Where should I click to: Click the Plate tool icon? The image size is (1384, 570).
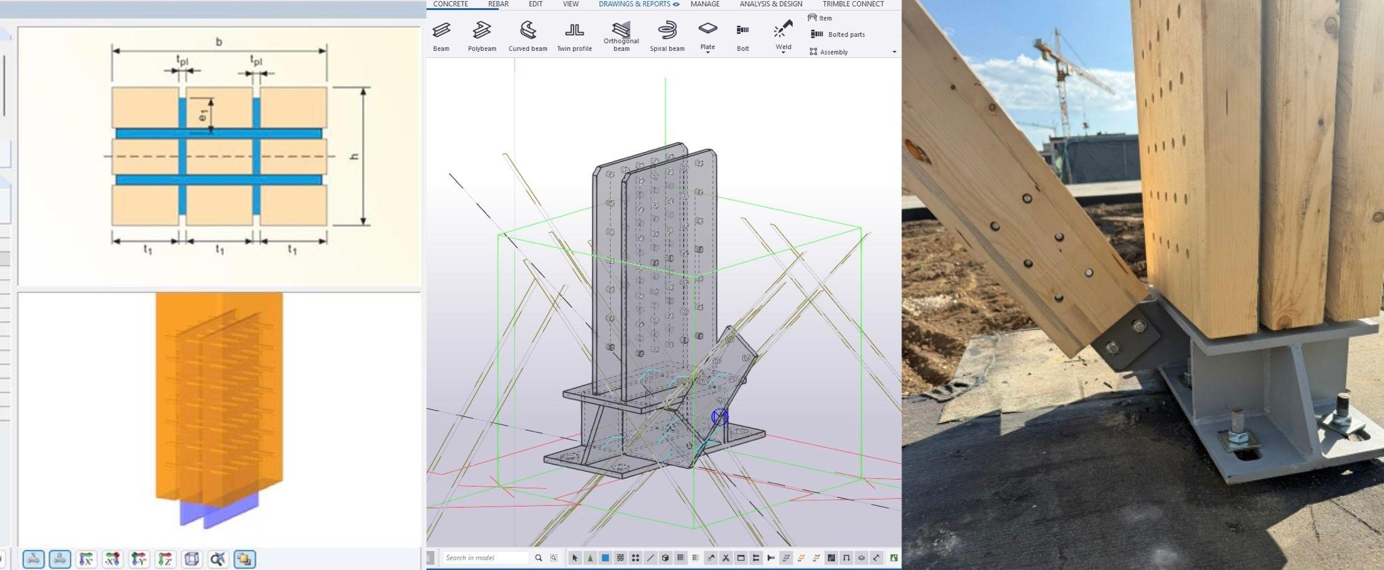click(707, 29)
